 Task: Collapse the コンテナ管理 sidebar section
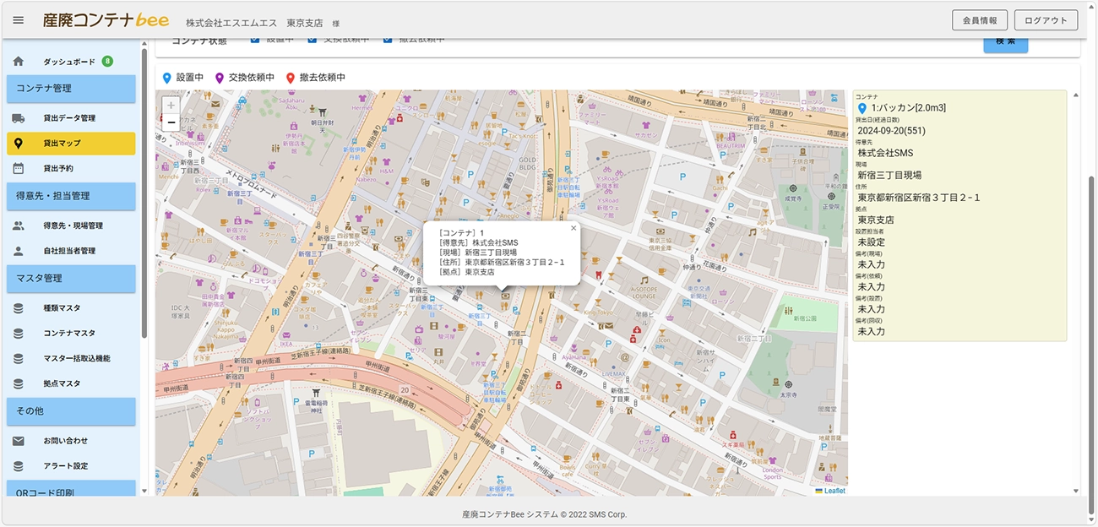(x=71, y=89)
